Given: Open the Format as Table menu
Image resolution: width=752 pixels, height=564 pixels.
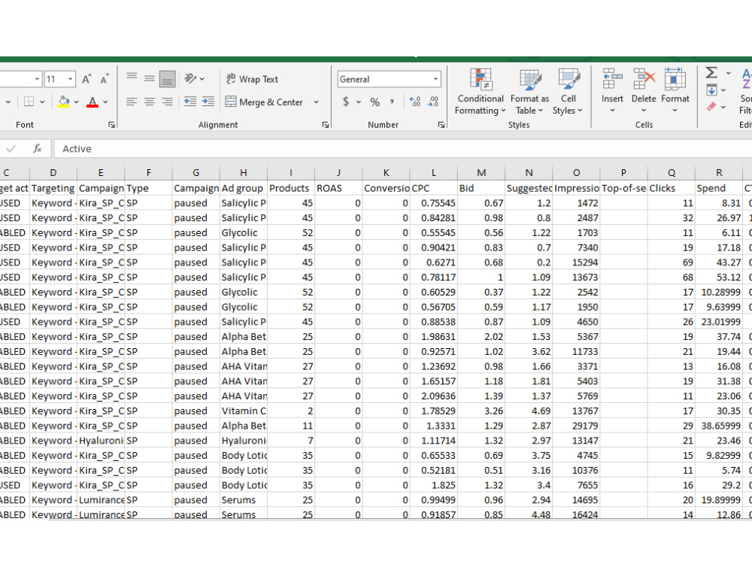Looking at the screenshot, I should 529,92.
